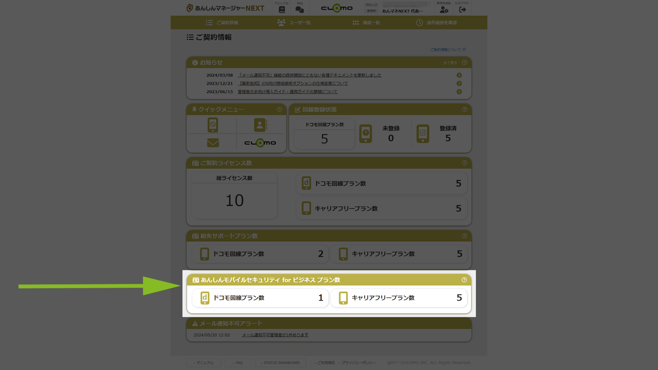Click the footer マニュアル button
This screenshot has width=658, height=370.
click(x=204, y=363)
